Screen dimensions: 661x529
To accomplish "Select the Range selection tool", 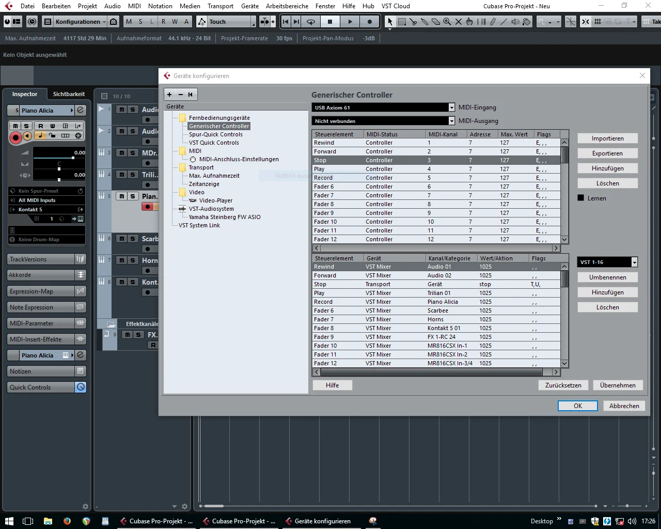I will tap(402, 22).
